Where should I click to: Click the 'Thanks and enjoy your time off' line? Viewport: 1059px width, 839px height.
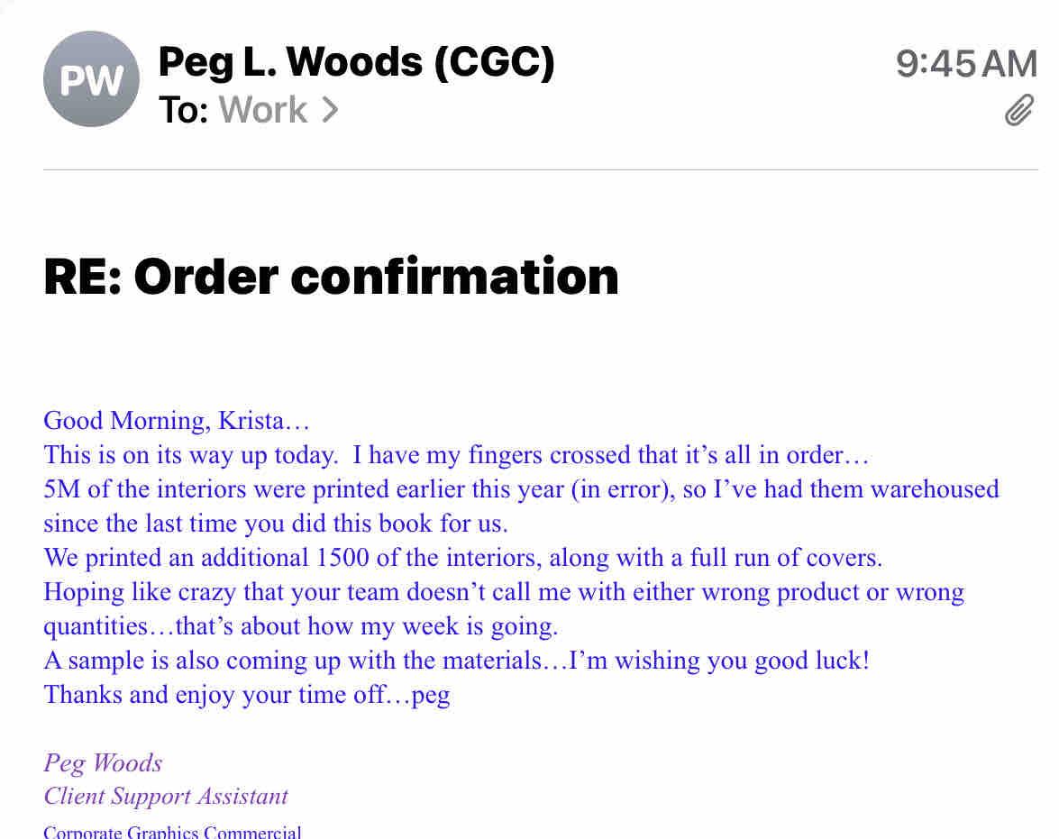(246, 695)
